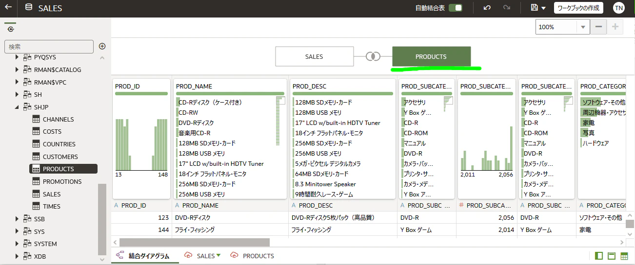
Task: Click the PROD_SUBCATE numeric histogram tile
Action: pyautogui.click(x=487, y=139)
